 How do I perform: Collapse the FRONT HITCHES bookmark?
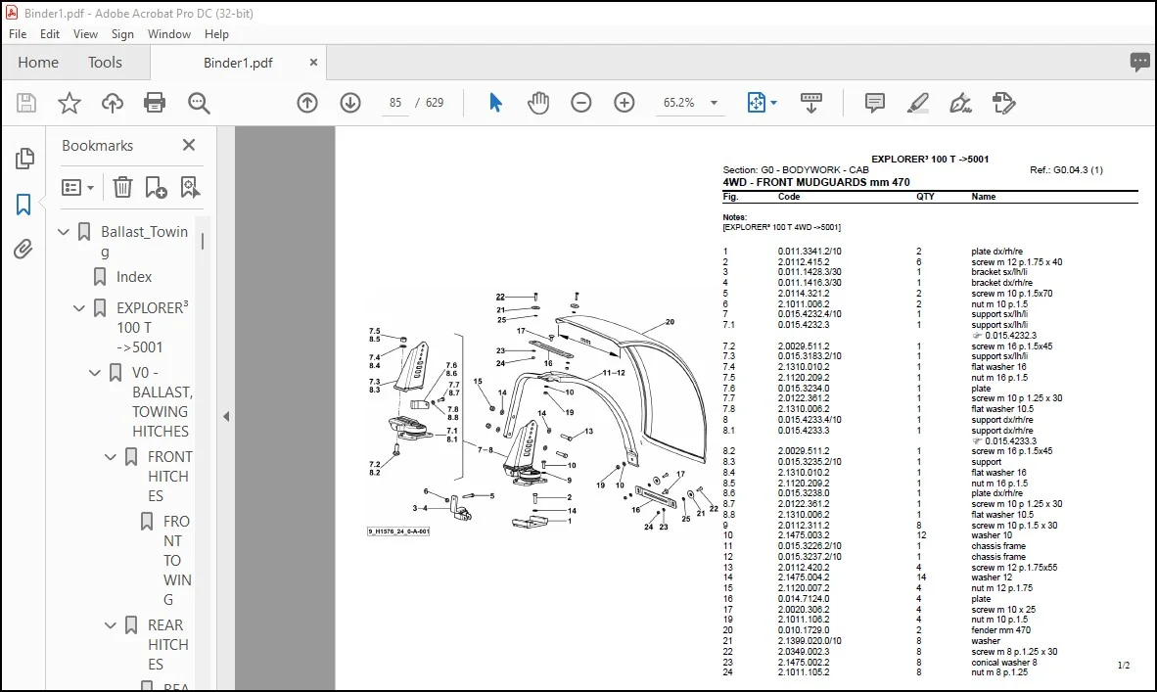point(110,457)
